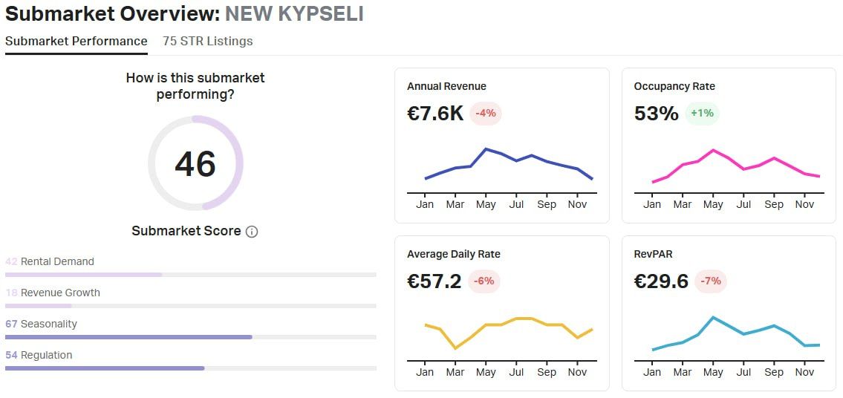Viewport: 843px width, 398px height.
Task: Click the €7.6K Annual Revenue value
Action: tap(435, 114)
